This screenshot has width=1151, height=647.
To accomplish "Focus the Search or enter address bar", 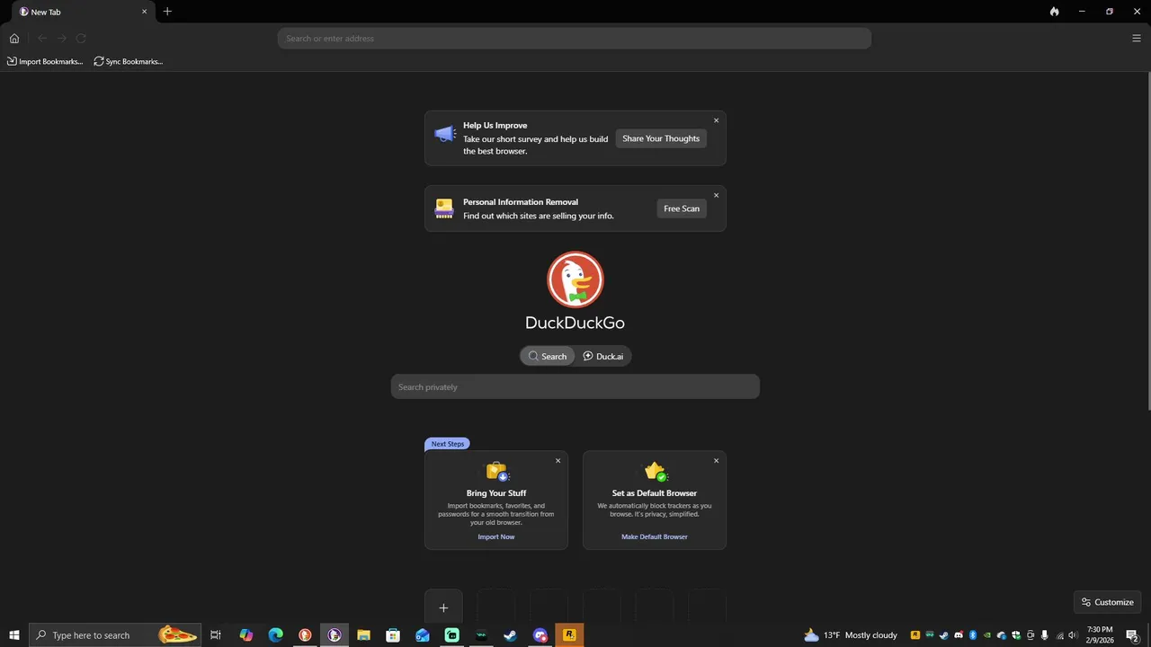I will pyautogui.click(x=575, y=39).
